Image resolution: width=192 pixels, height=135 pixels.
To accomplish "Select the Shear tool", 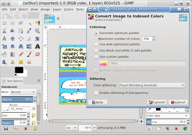I will pos(12,46).
